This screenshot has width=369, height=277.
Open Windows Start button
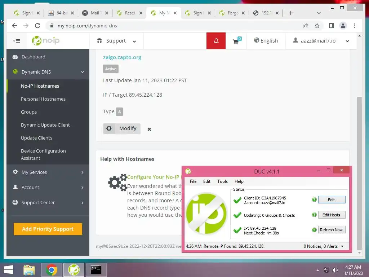click(x=9, y=270)
